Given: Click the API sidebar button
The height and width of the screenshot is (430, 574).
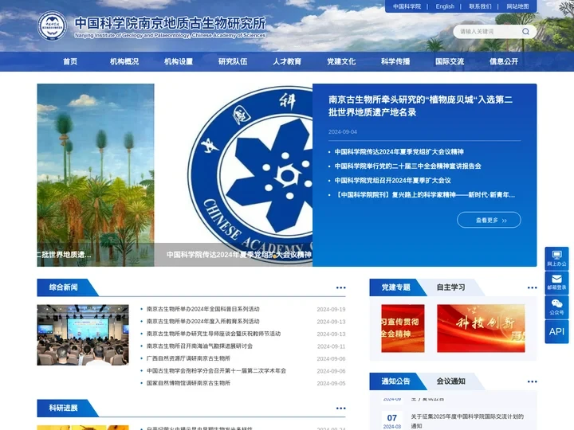Looking at the screenshot, I should click(x=556, y=331).
